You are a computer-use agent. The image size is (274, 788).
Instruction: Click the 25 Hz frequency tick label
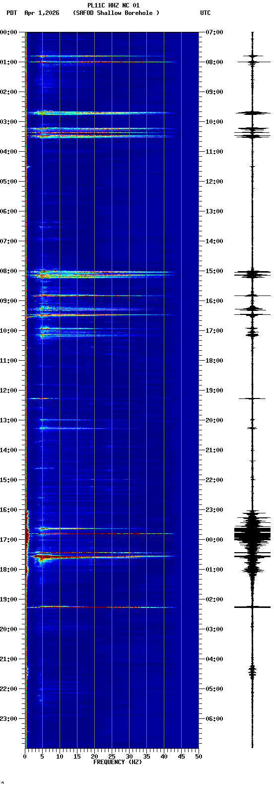tap(112, 757)
